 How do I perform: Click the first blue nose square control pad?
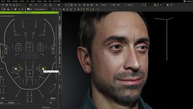click(x=26, y=55)
